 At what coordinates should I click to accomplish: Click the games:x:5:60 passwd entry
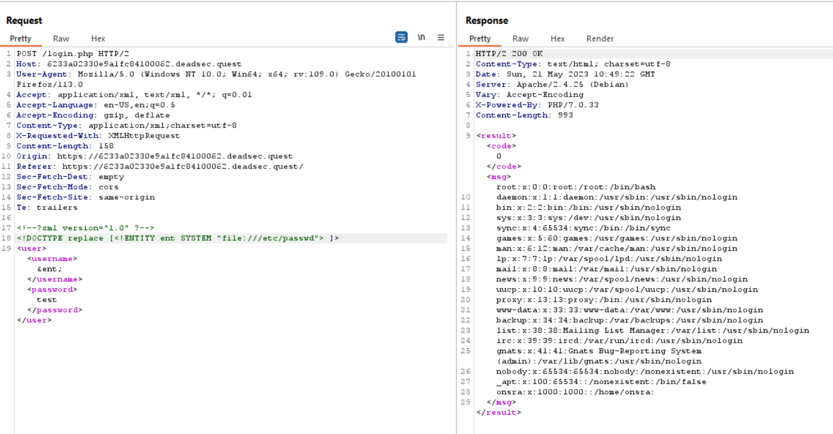point(617,238)
